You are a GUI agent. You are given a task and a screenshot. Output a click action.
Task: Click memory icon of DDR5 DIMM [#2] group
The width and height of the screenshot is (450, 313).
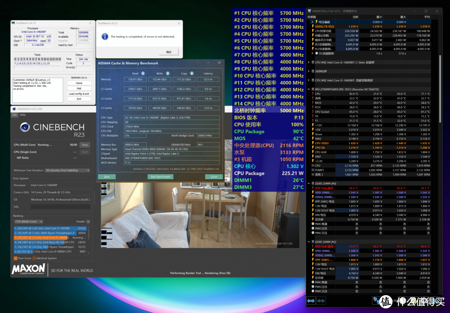pos(313,242)
